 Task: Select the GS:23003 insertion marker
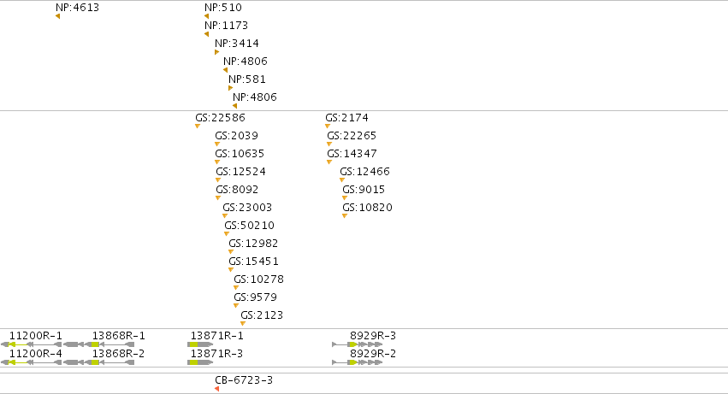tap(225, 215)
